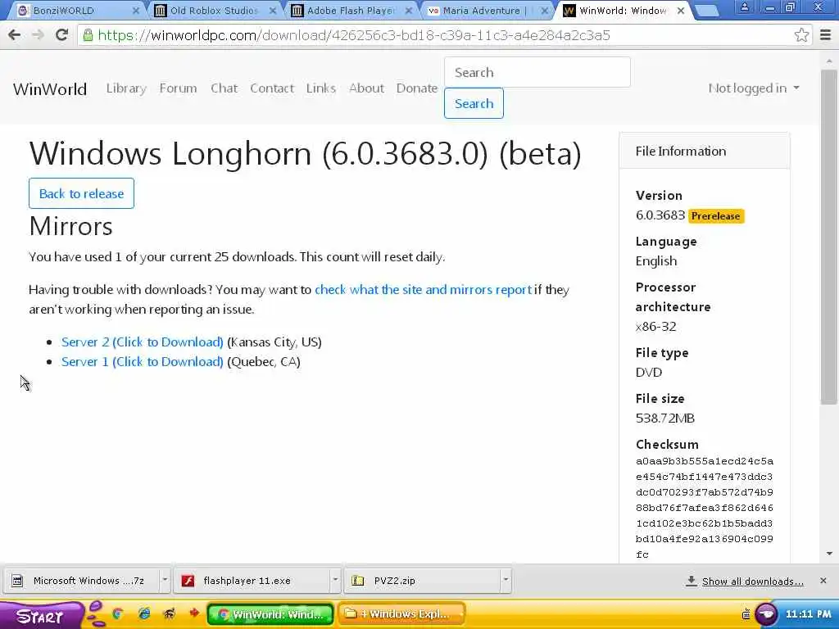This screenshot has width=839, height=629.
Task: Click the red arrow quick launch icon
Action: pyautogui.click(x=193, y=613)
